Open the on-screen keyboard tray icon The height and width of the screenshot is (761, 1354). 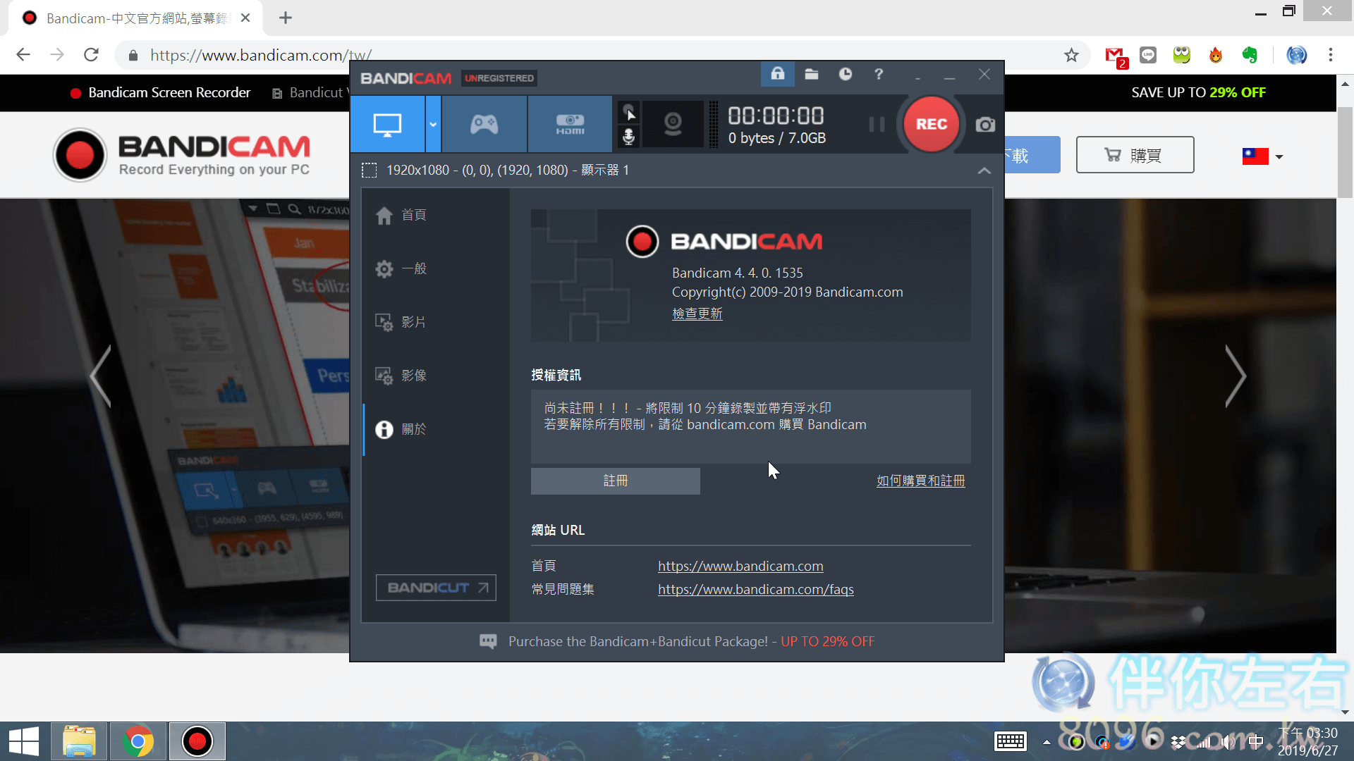pyautogui.click(x=1010, y=741)
